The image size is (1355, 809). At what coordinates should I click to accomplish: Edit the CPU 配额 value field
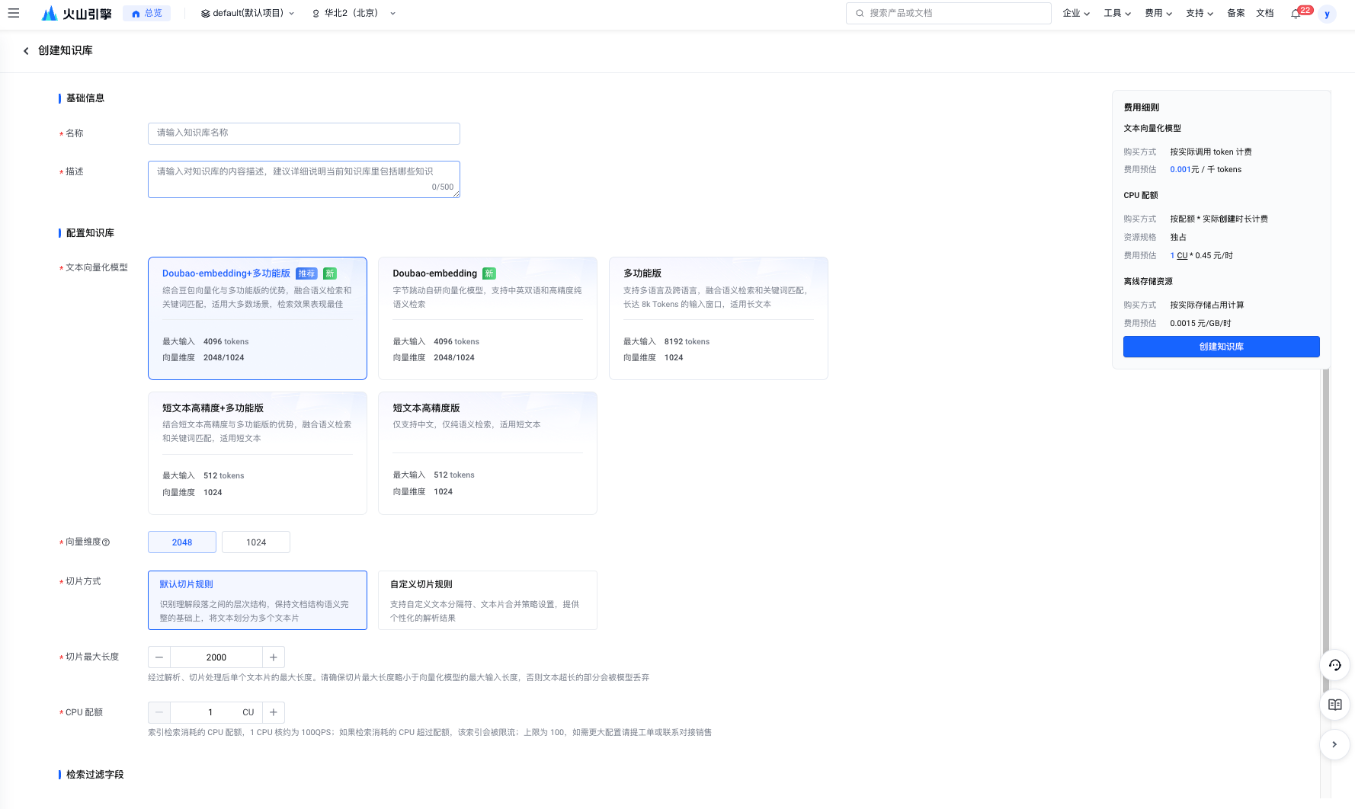pyautogui.click(x=216, y=712)
